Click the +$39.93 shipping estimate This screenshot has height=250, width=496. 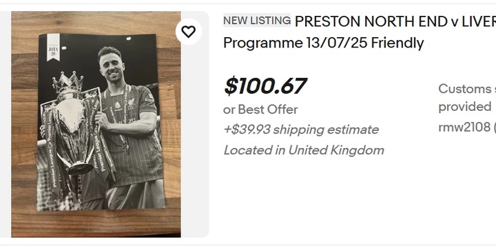coord(301,129)
